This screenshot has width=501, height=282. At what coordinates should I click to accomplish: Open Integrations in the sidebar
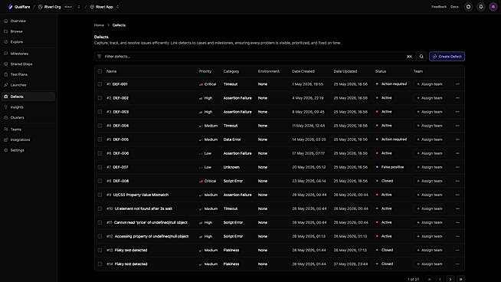(28, 139)
